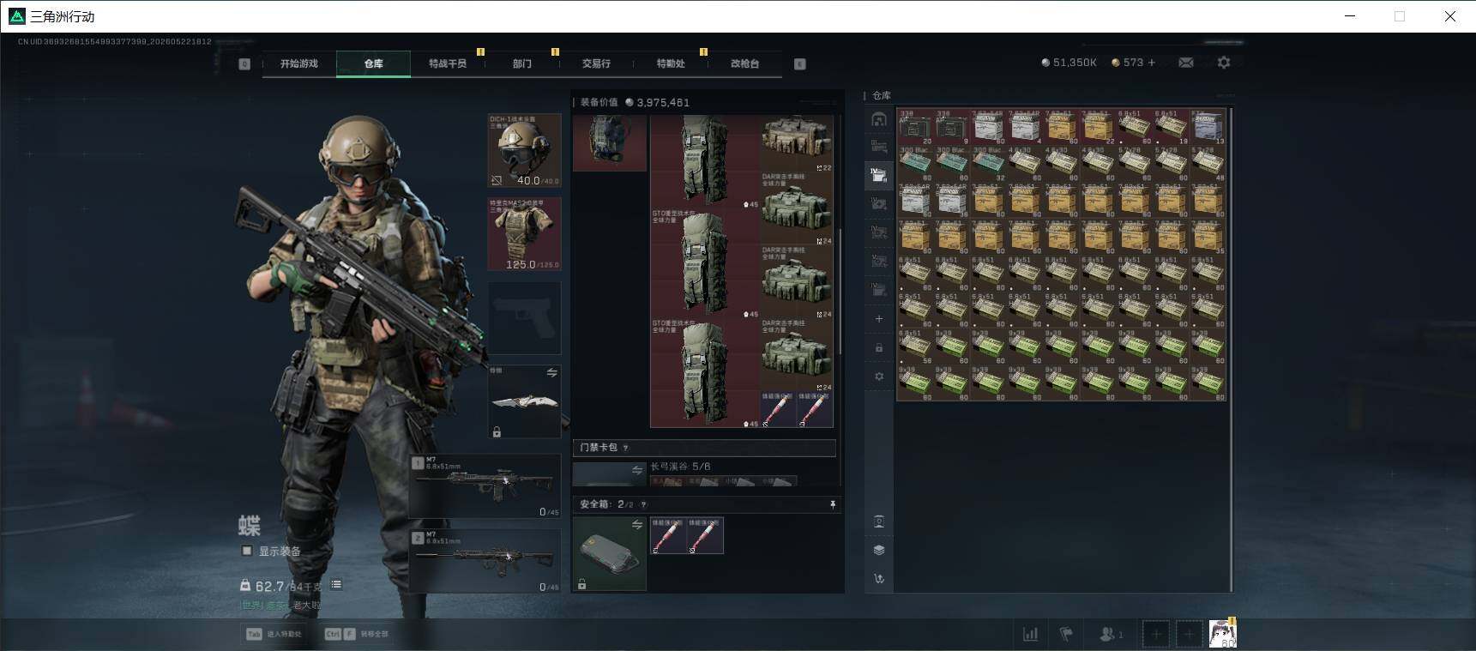Select the III storage box tab
The height and width of the screenshot is (651, 1476).
[x=878, y=147]
